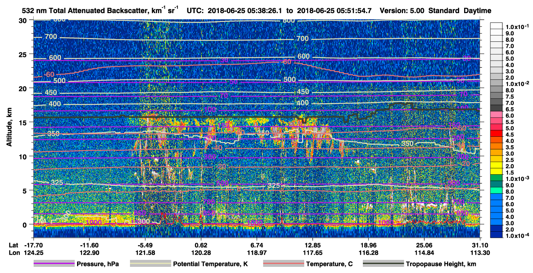Click the altitude axis tick '15'
This screenshot has width=533, height=273.
click(x=23, y=122)
